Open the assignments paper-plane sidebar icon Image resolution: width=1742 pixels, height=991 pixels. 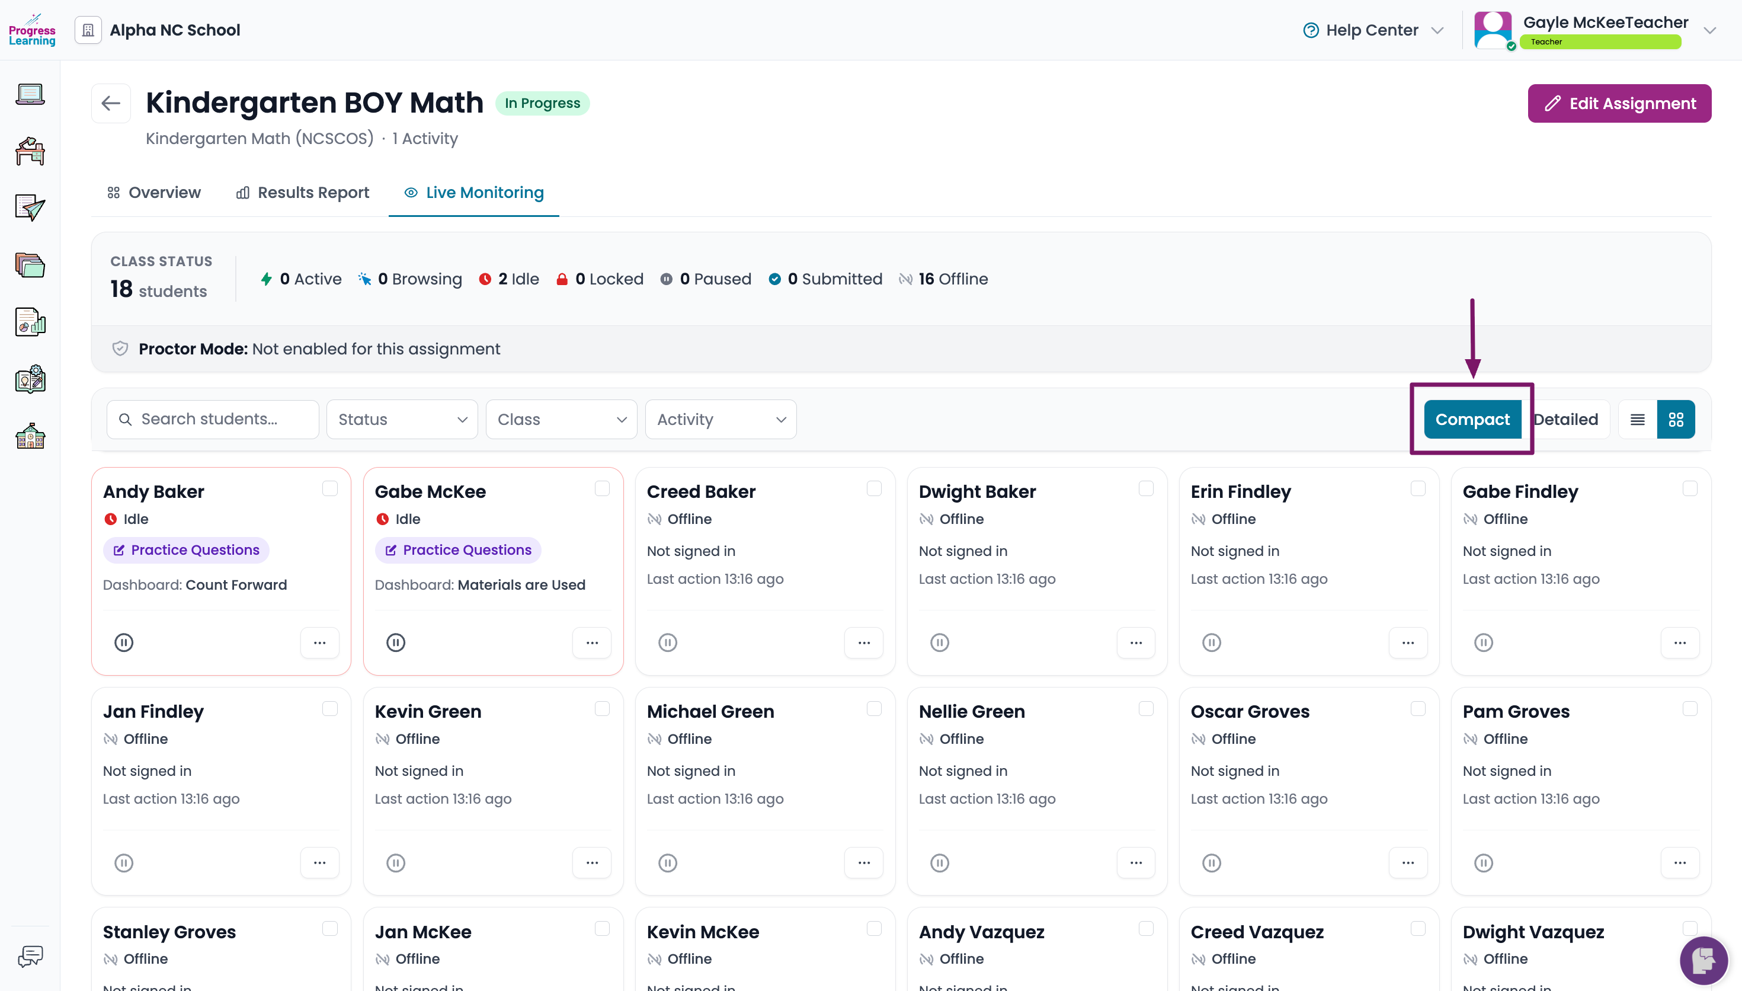tap(30, 207)
